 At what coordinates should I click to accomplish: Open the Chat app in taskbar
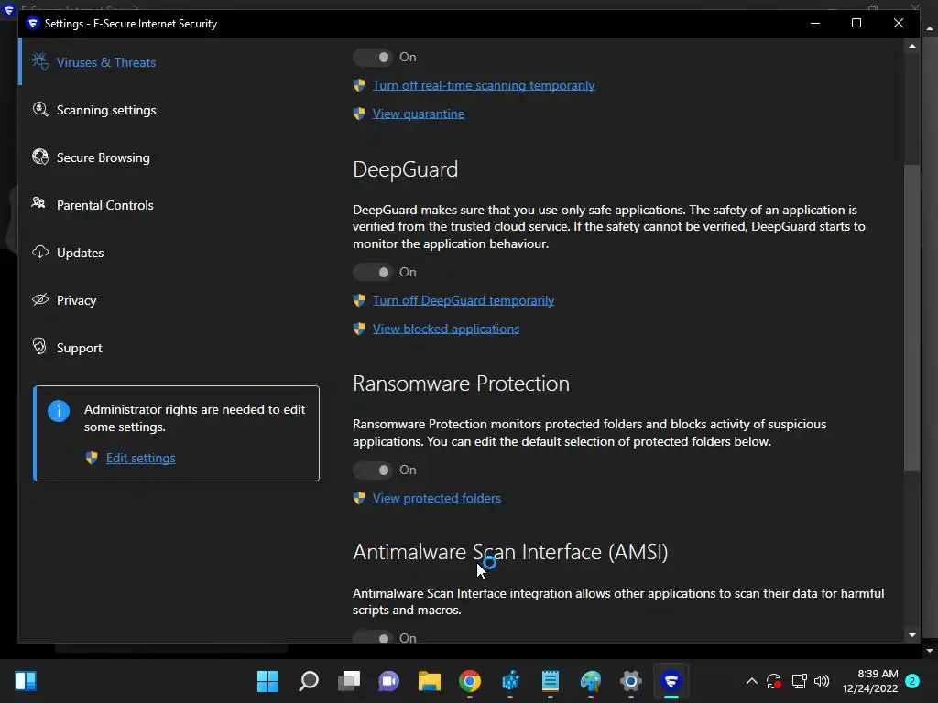(x=388, y=681)
